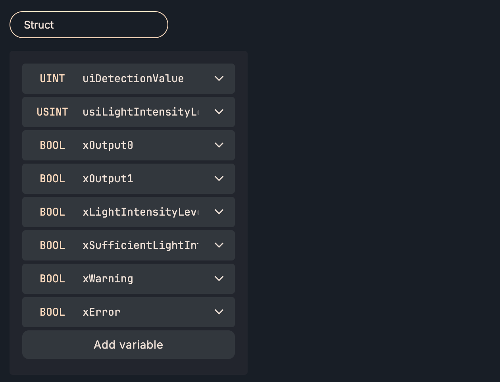This screenshot has width=500, height=382.
Task: Click the xWarning variable name
Action: coord(108,279)
